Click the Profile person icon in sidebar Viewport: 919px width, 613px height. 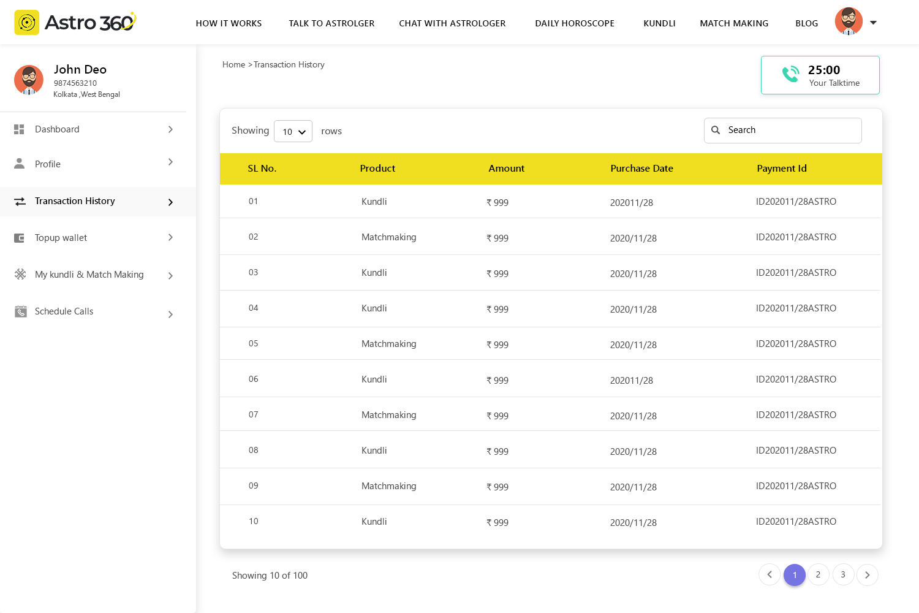click(x=20, y=164)
